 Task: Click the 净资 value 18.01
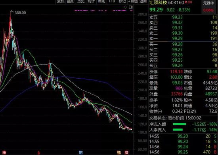[177, 106]
